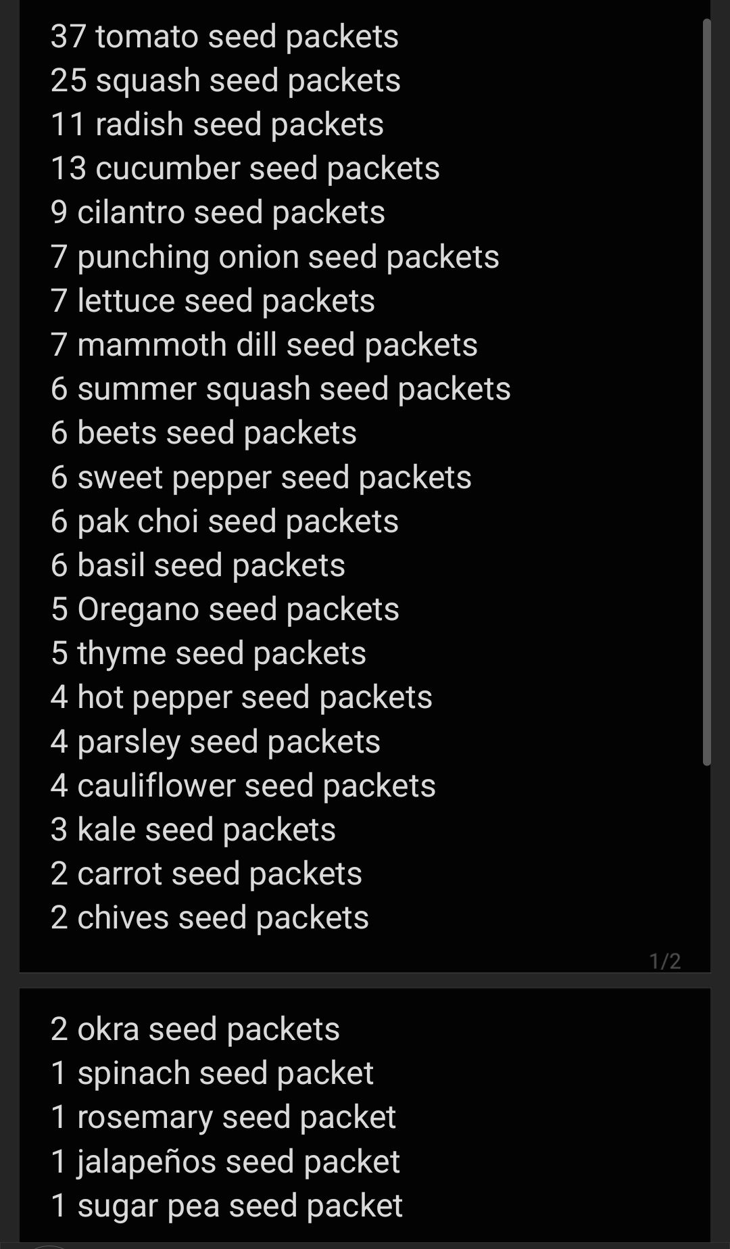Click the vertical scrollbar thumb
The image size is (730, 1249).
pyautogui.click(x=707, y=392)
